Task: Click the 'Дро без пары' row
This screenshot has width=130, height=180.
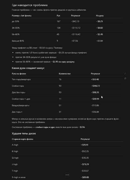Action: click(67, 92)
